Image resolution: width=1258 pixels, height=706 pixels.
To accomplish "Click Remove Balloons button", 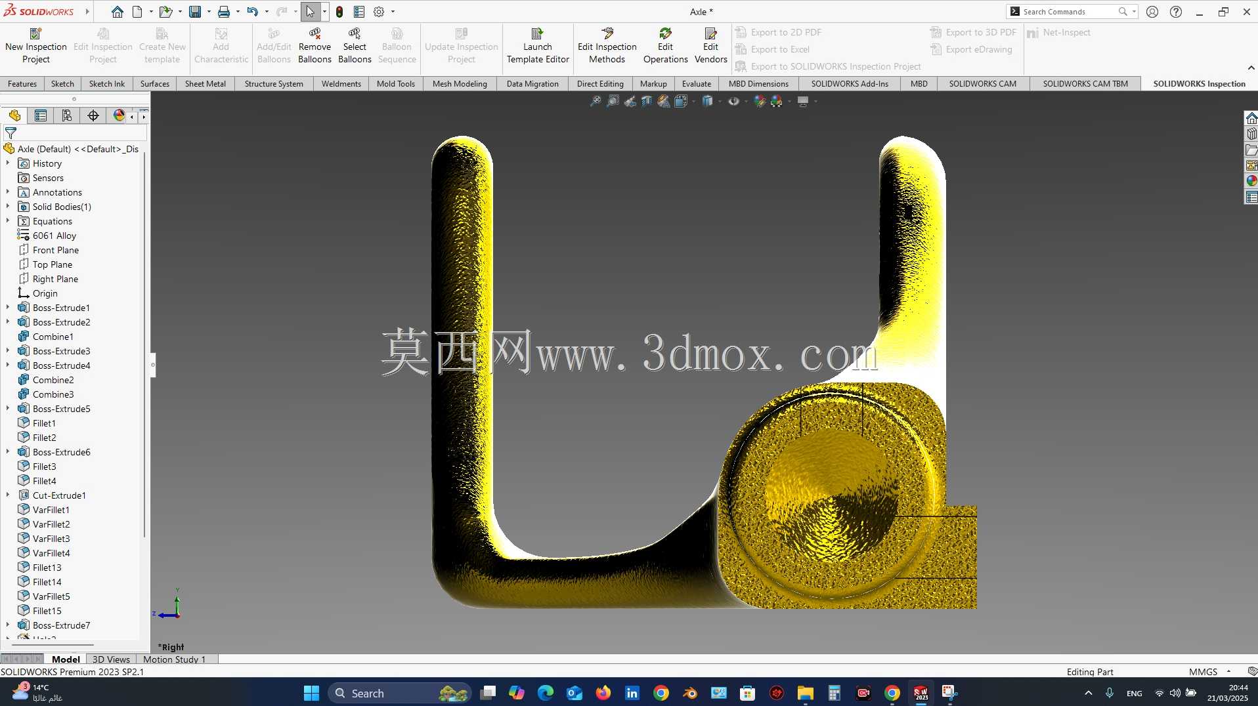I will point(314,46).
